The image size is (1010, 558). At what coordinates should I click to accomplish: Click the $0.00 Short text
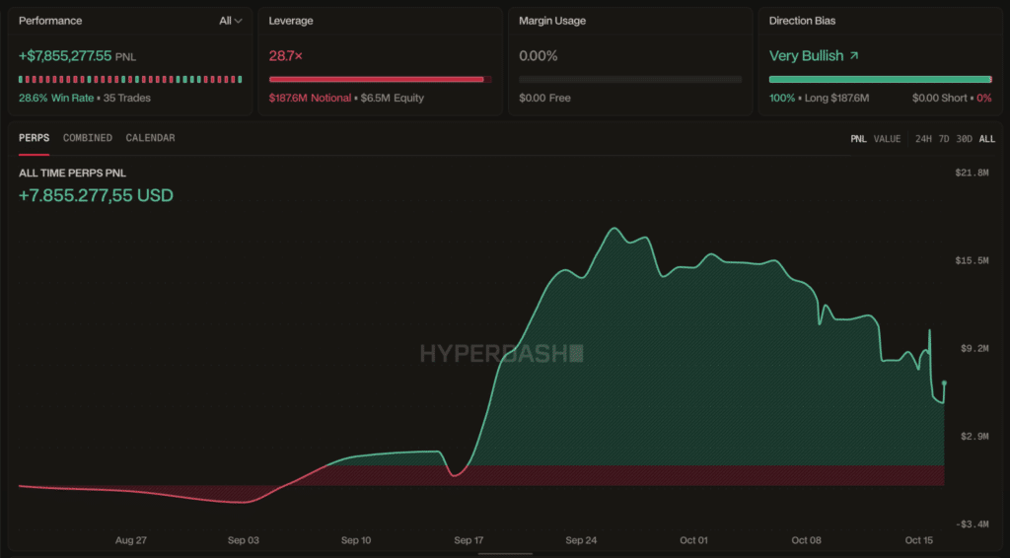(x=940, y=98)
